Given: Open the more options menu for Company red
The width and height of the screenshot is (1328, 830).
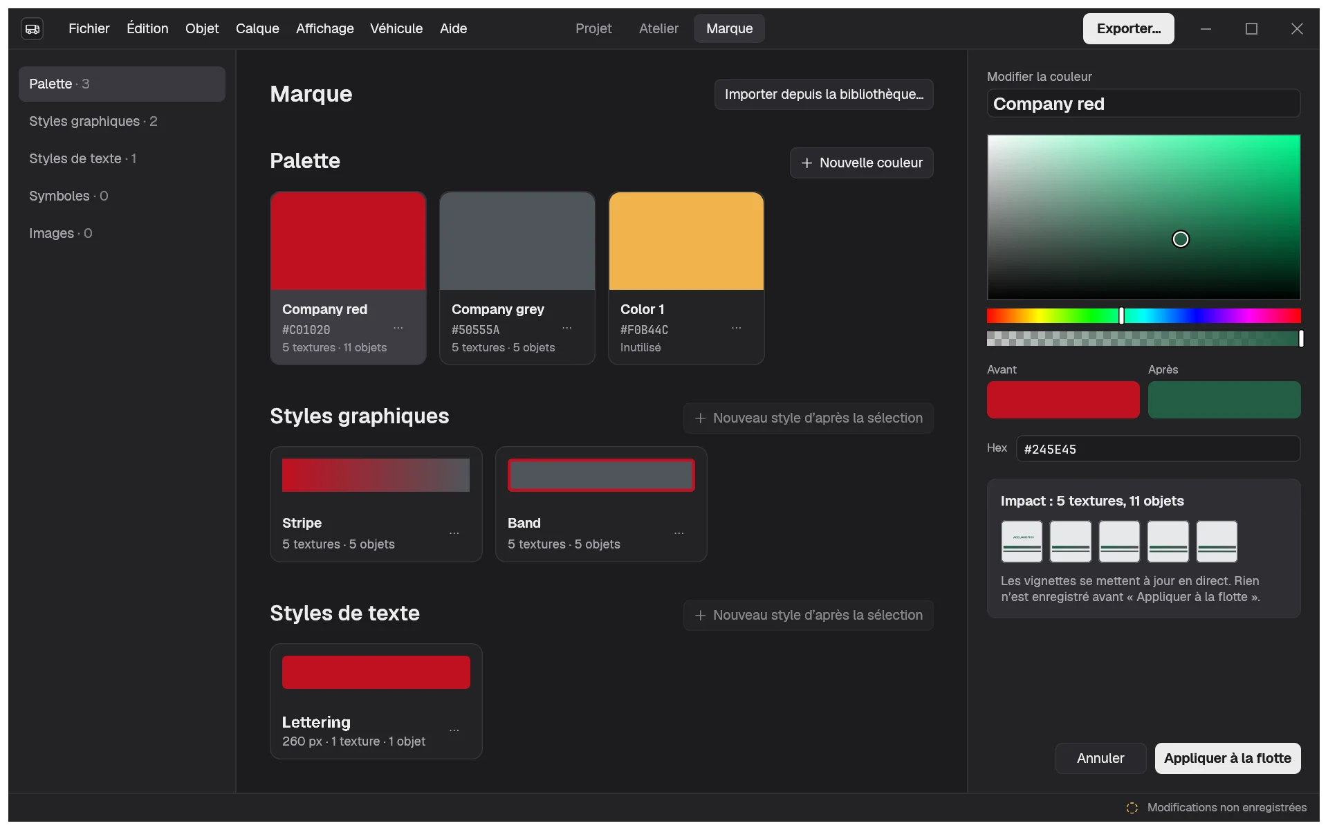Looking at the screenshot, I should pyautogui.click(x=398, y=328).
